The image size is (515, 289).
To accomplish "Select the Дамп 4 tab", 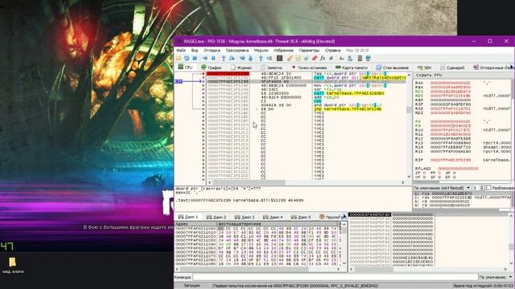I will (273, 217).
